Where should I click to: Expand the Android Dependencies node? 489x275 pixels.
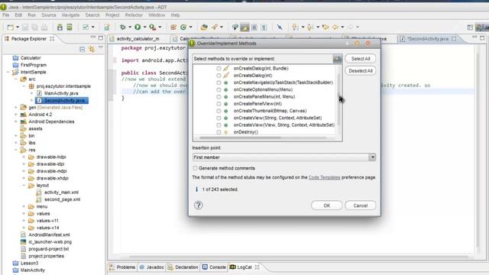(16, 121)
